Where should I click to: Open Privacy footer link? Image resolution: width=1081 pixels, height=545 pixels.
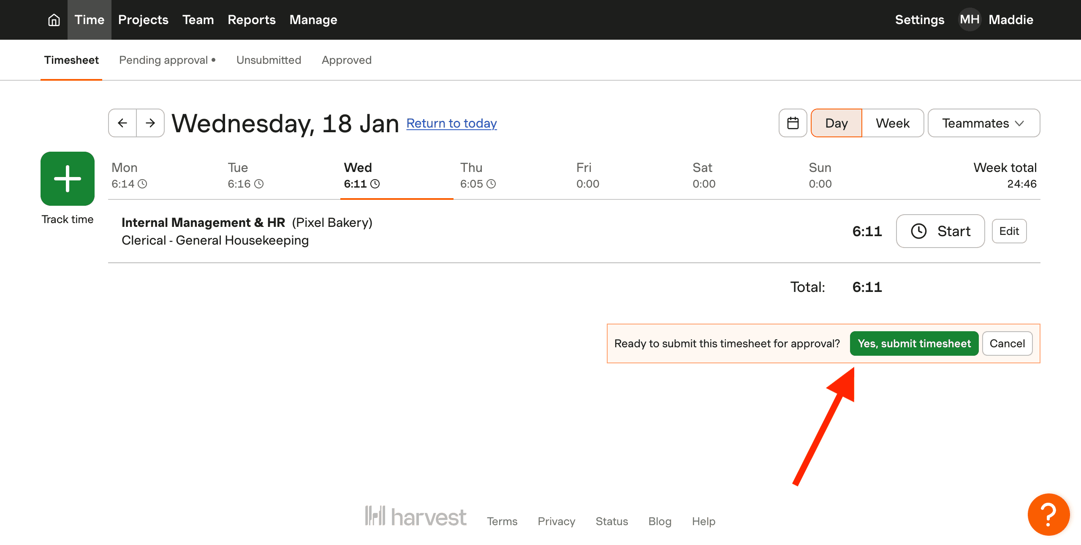[556, 521]
